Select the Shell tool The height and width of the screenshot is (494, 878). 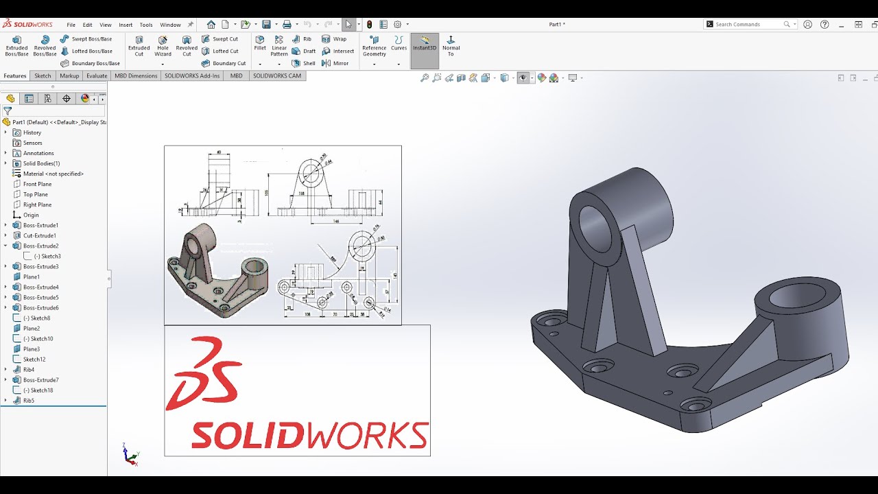304,63
